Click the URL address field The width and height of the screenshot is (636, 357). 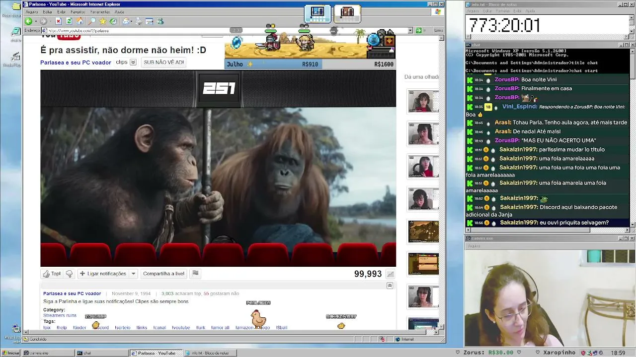click(x=224, y=31)
